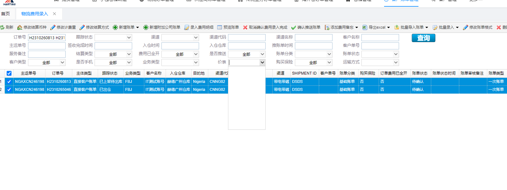
Task: Click the 确认推送账单 green checkmark icon
Action: click(294, 27)
